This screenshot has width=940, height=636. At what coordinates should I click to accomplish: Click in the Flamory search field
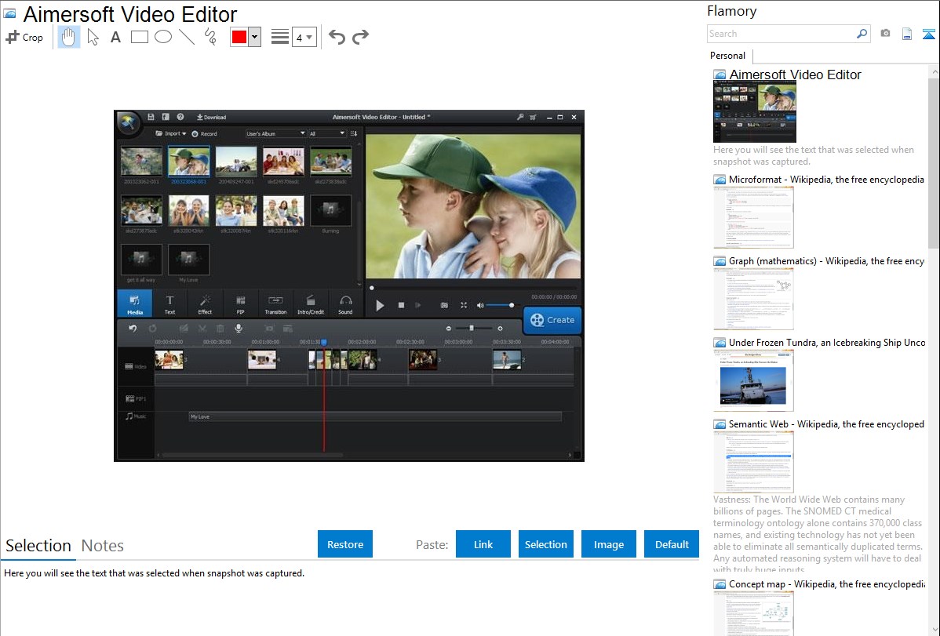point(781,34)
